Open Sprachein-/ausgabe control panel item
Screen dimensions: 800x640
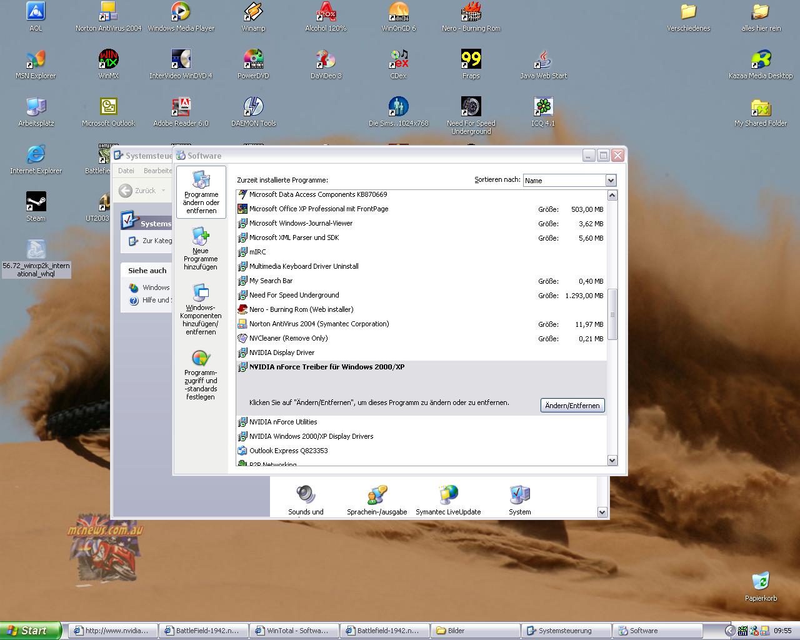click(377, 500)
